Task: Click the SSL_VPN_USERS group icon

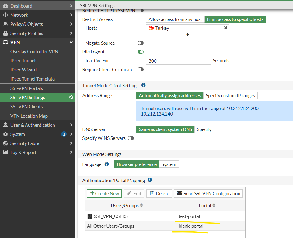Action: 90,216
